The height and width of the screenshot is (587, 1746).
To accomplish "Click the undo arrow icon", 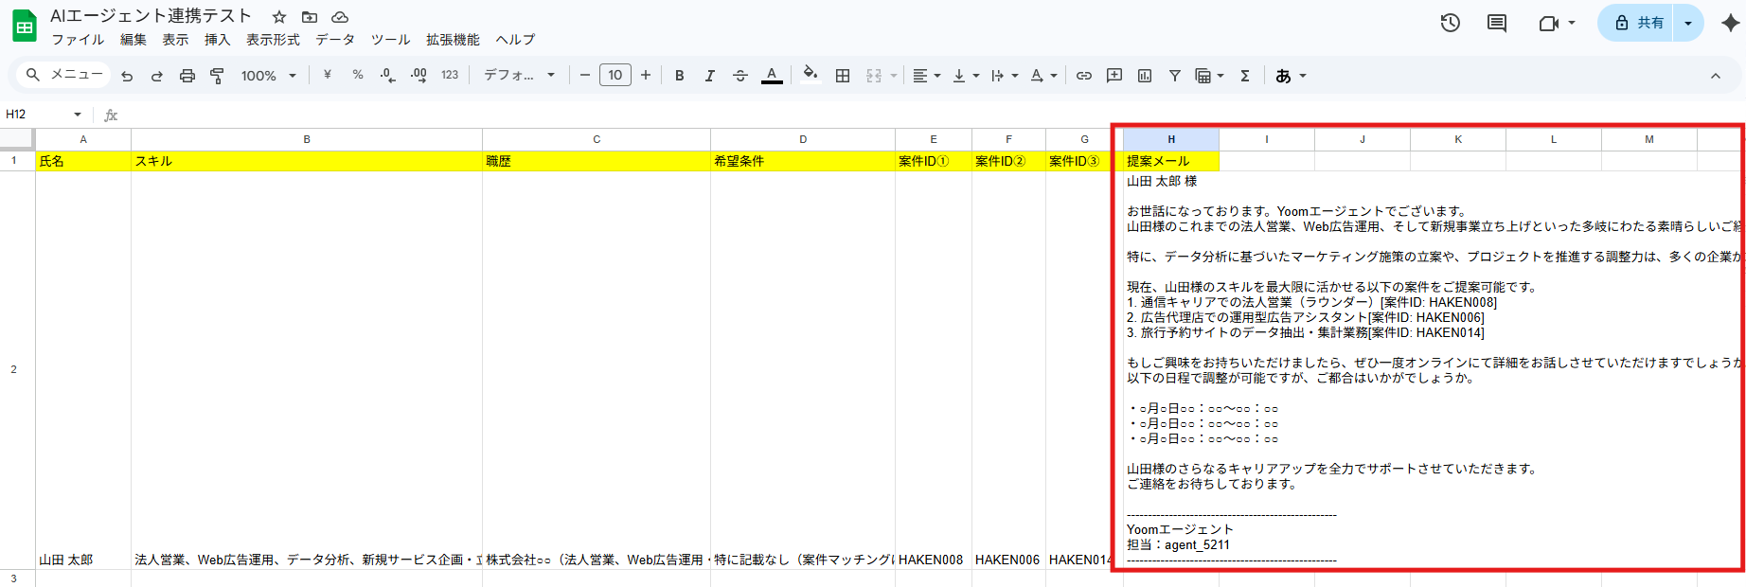I will pyautogui.click(x=127, y=76).
